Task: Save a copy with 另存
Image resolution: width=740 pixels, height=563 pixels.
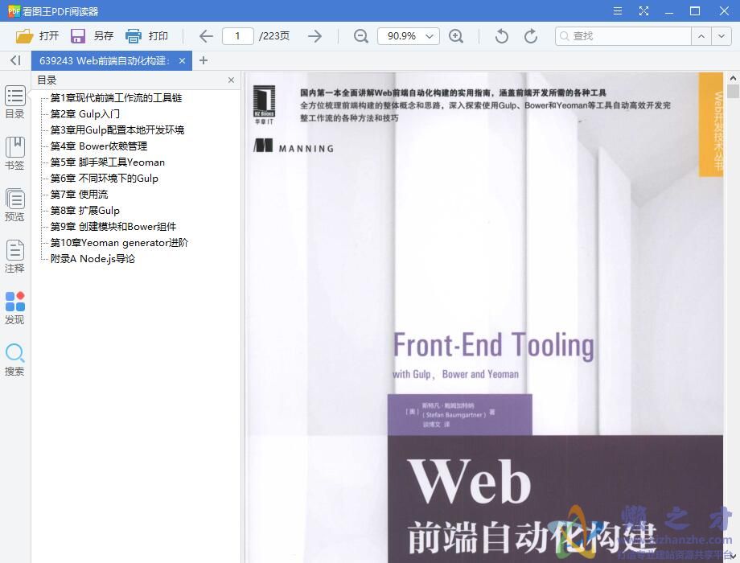Action: pyautogui.click(x=92, y=36)
